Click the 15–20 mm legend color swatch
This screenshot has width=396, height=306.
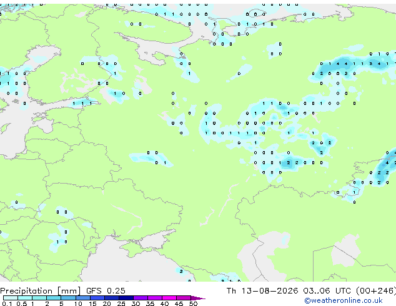coord(97,298)
